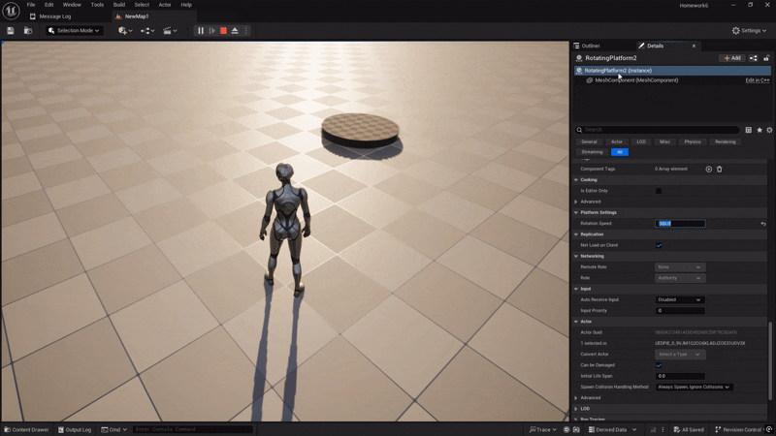Click the Edit in C++ link
The image size is (776, 436).
[758, 80]
